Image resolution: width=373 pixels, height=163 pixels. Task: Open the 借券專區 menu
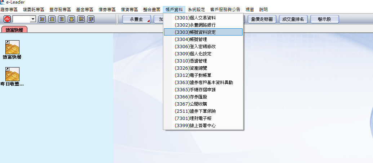coord(107,10)
